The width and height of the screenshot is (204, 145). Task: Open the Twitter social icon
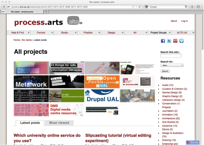point(169,41)
